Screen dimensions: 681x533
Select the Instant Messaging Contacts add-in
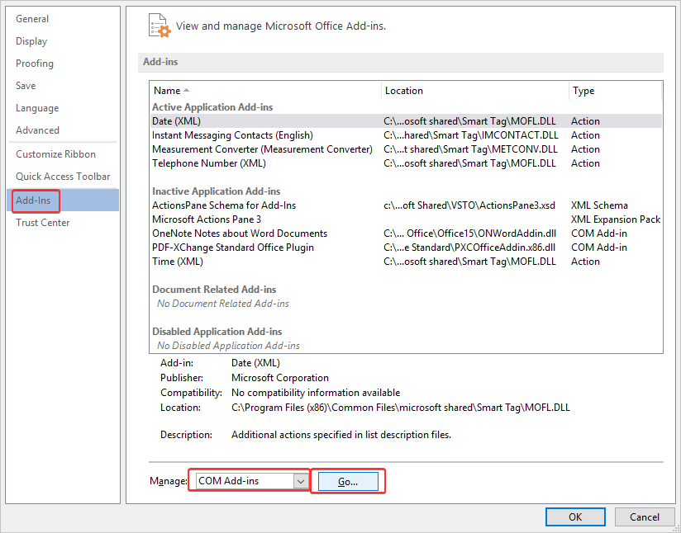[x=232, y=135]
